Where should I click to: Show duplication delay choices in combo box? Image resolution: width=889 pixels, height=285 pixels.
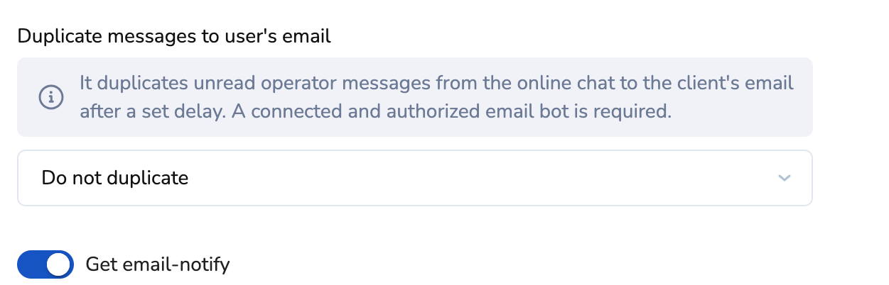[x=414, y=178]
